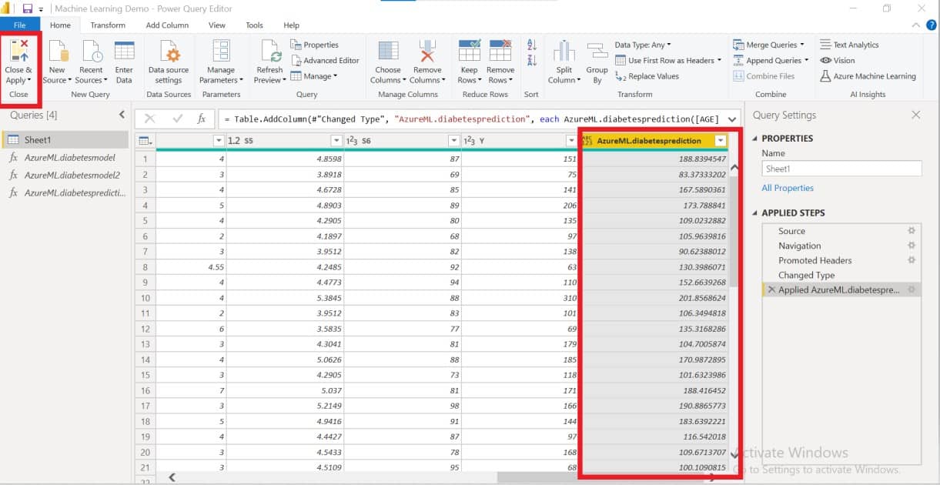Click the Name field containing Sheet1
This screenshot has width=940, height=485.
(841, 169)
